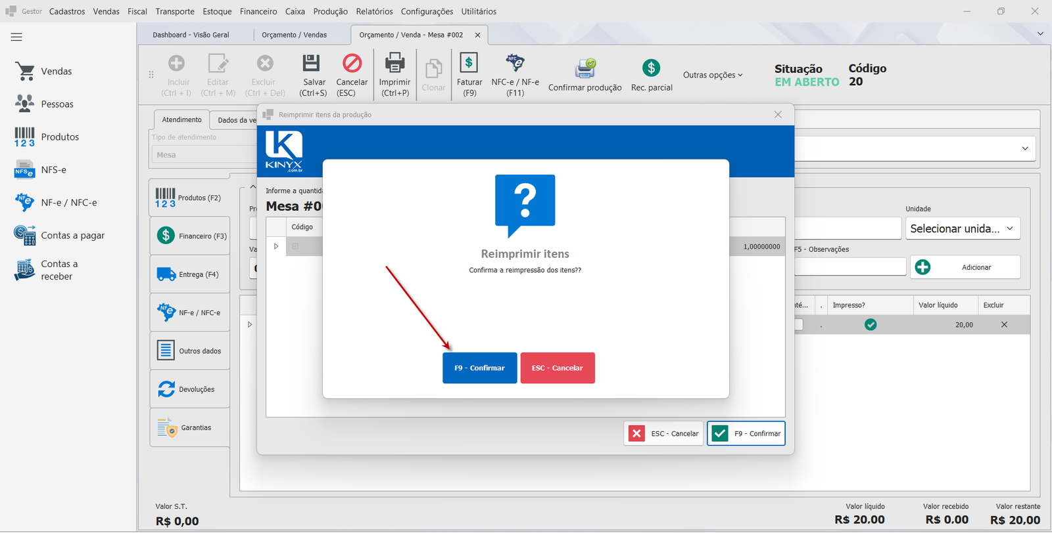Open Produtos barcode icon in sidebar
Viewport: 1052px width, 533px height.
click(x=24, y=137)
